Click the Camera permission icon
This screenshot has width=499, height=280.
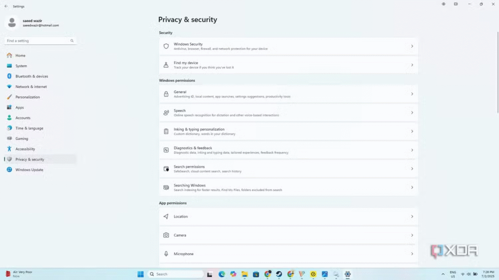[166, 235]
